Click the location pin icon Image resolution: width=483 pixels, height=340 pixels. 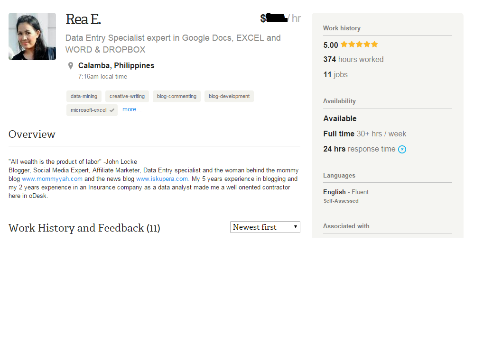click(x=71, y=66)
